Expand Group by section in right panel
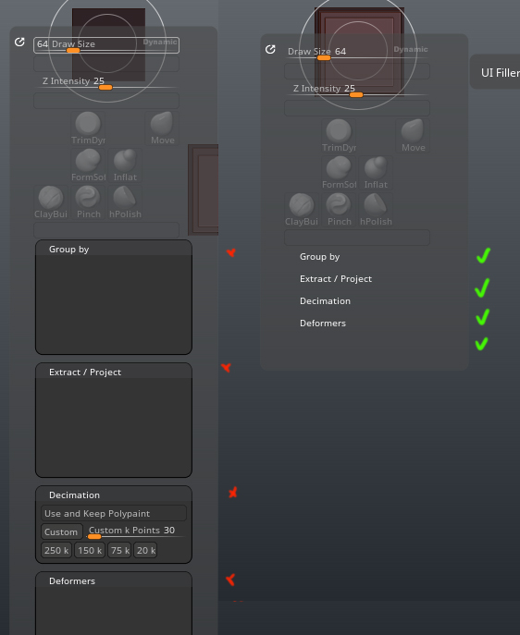The height and width of the screenshot is (635, 520). 319,257
